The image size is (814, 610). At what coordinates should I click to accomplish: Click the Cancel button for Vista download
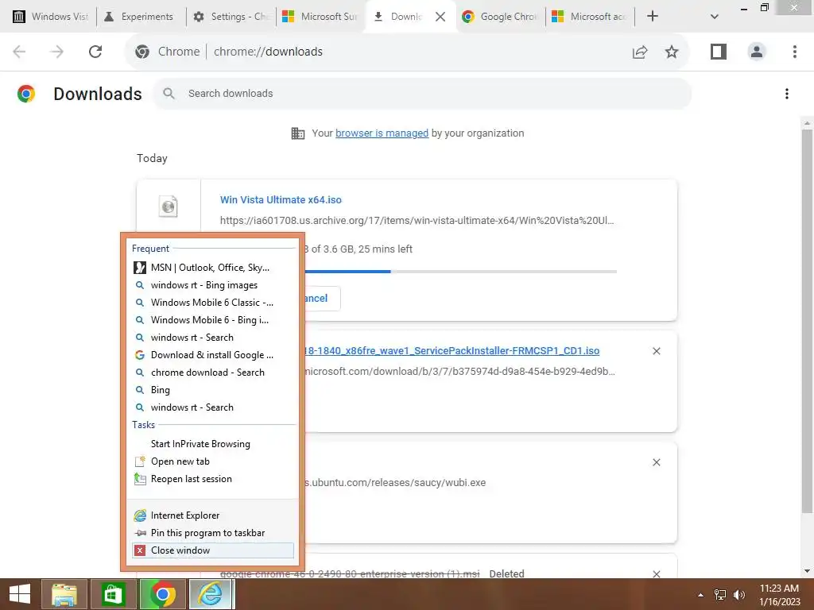tap(322, 299)
